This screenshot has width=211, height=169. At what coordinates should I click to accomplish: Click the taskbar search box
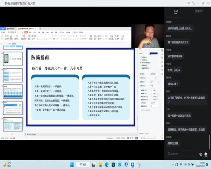(83, 164)
